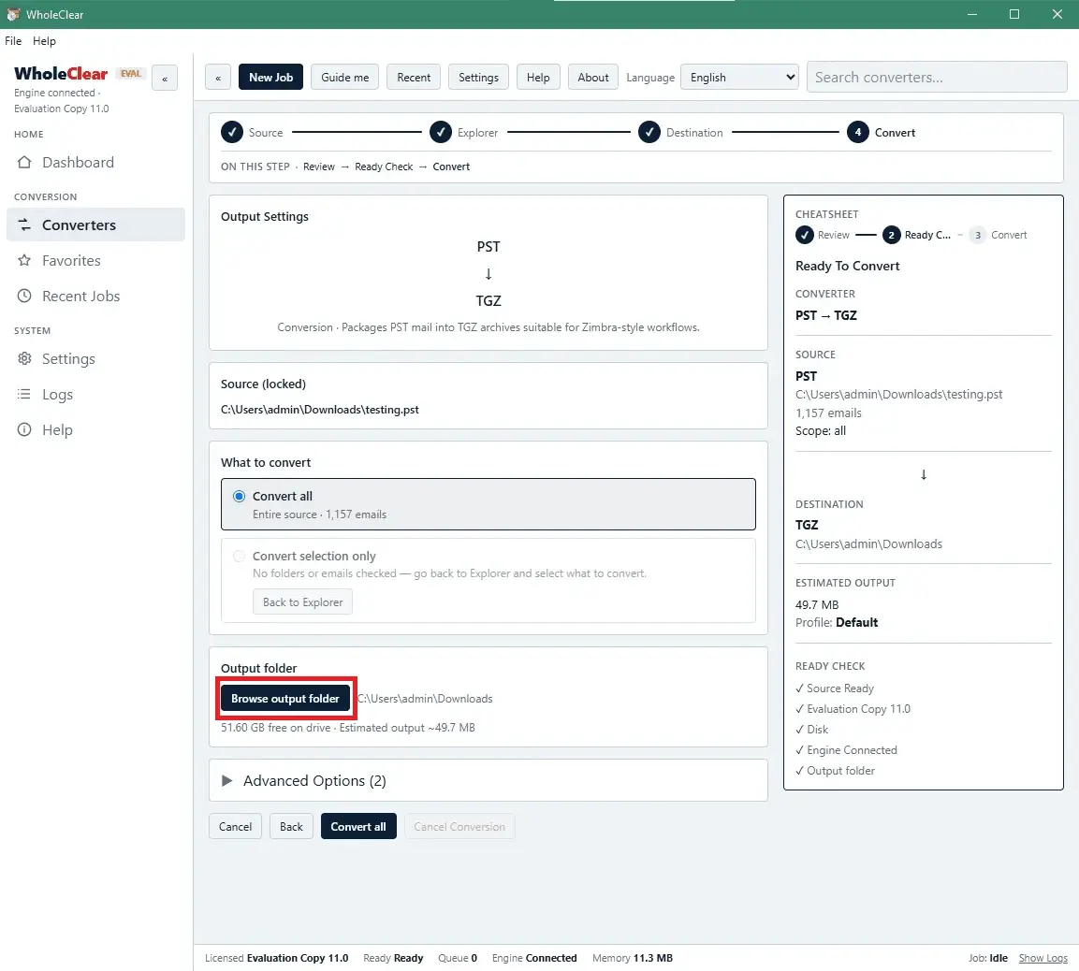Image resolution: width=1079 pixels, height=971 pixels.
Task: Click the source path testing.pst text
Action: [x=320, y=409]
